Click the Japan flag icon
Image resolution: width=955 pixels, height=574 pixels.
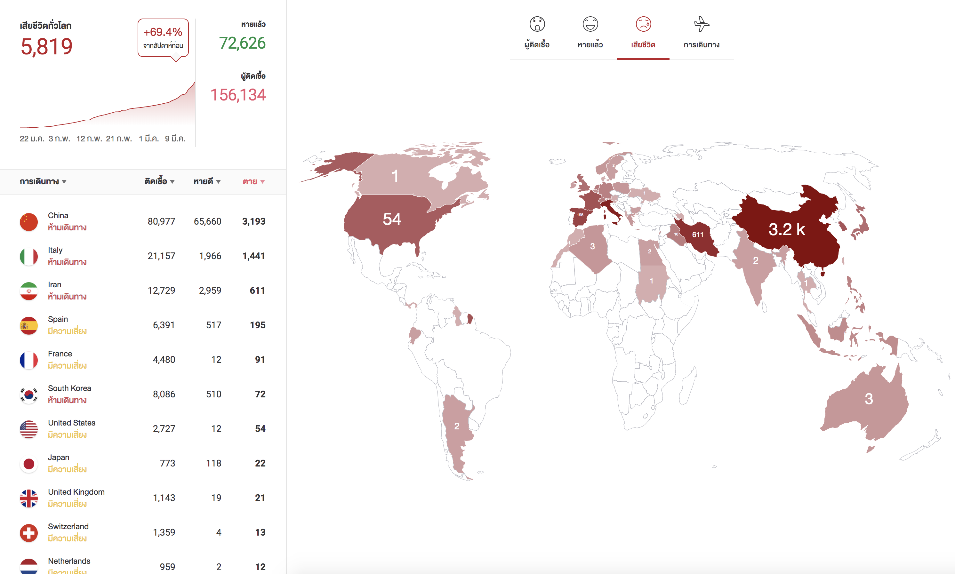click(28, 464)
